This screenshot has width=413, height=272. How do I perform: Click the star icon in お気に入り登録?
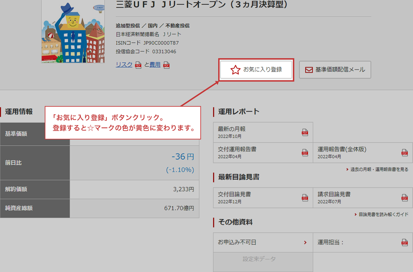235,70
